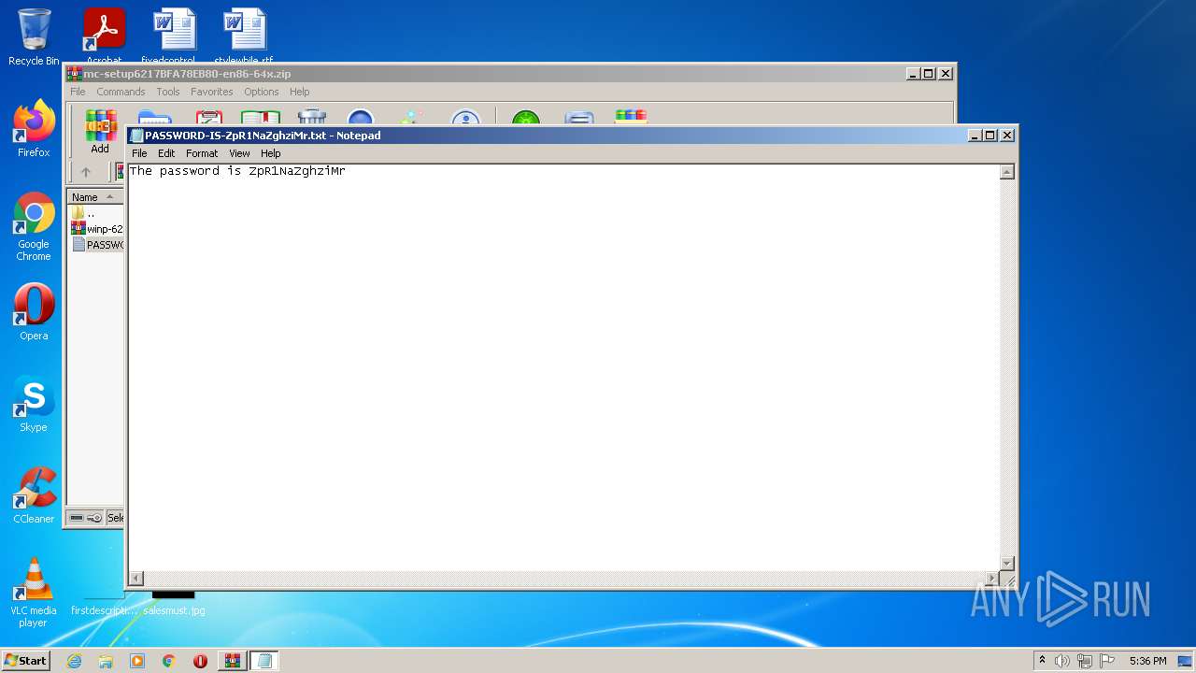This screenshot has height=673, width=1196.
Task: Open the Commands menu in WinRAR
Action: 121,92
